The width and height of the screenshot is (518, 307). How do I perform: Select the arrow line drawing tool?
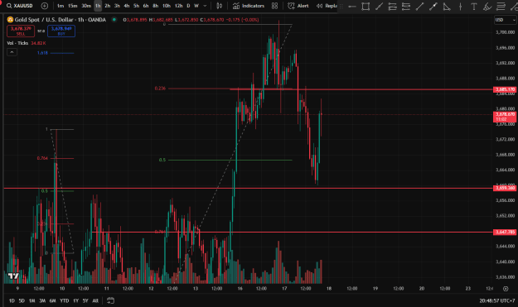[433, 6]
